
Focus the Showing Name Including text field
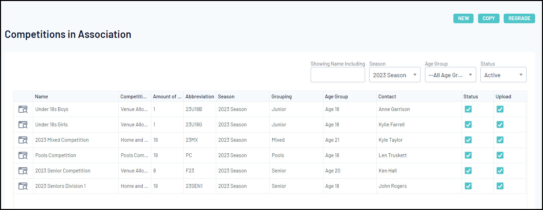(x=338, y=75)
